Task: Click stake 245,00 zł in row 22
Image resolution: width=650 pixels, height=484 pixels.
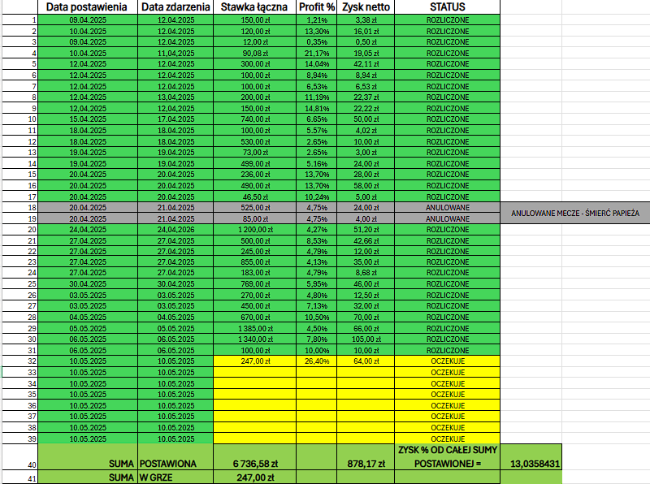Action: pyautogui.click(x=254, y=251)
